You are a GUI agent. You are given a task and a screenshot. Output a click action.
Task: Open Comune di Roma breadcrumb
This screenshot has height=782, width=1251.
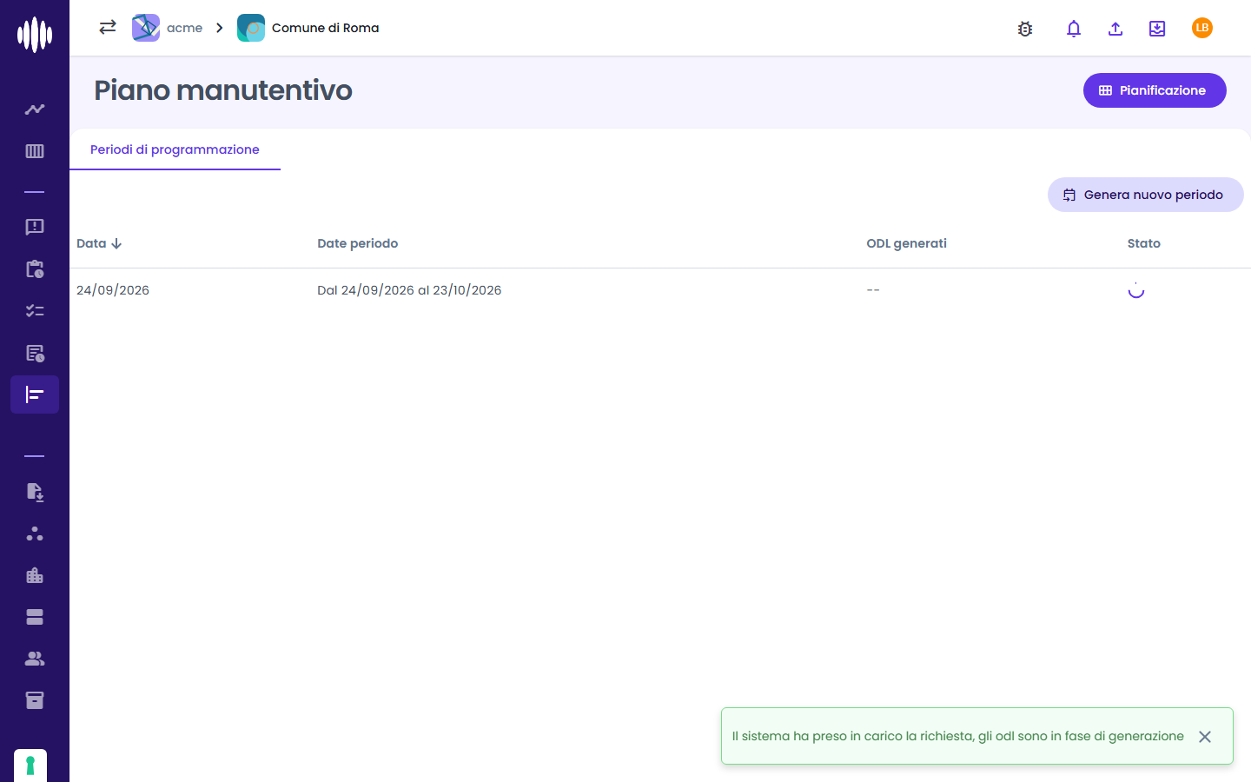coord(308,28)
